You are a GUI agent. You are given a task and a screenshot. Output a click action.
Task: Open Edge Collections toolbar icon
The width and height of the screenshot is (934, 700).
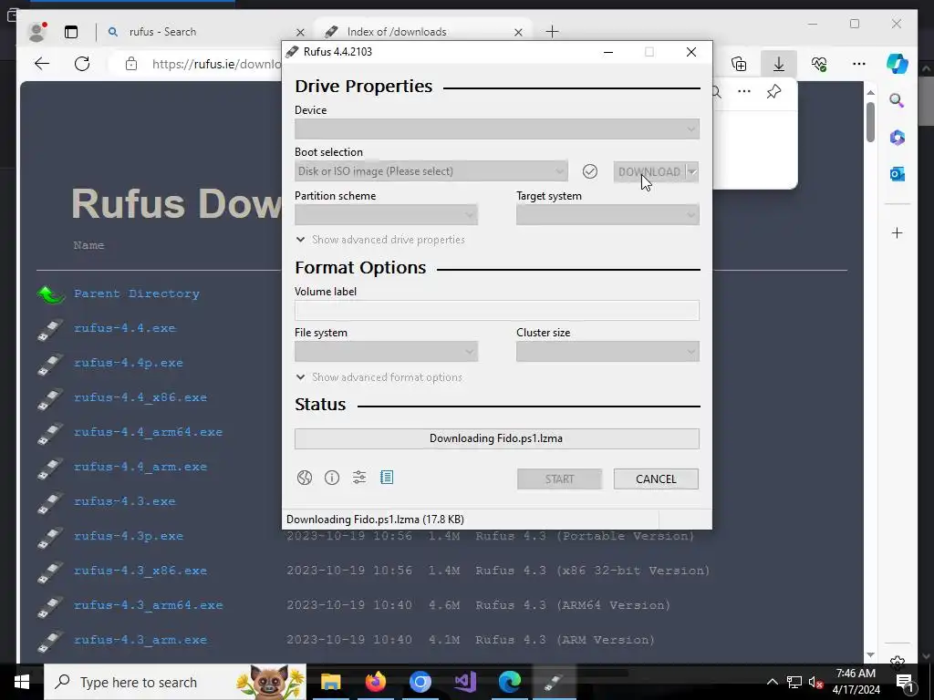click(739, 64)
